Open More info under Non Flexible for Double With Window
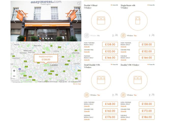The height and width of the screenshot is (121, 187). [123, 106]
